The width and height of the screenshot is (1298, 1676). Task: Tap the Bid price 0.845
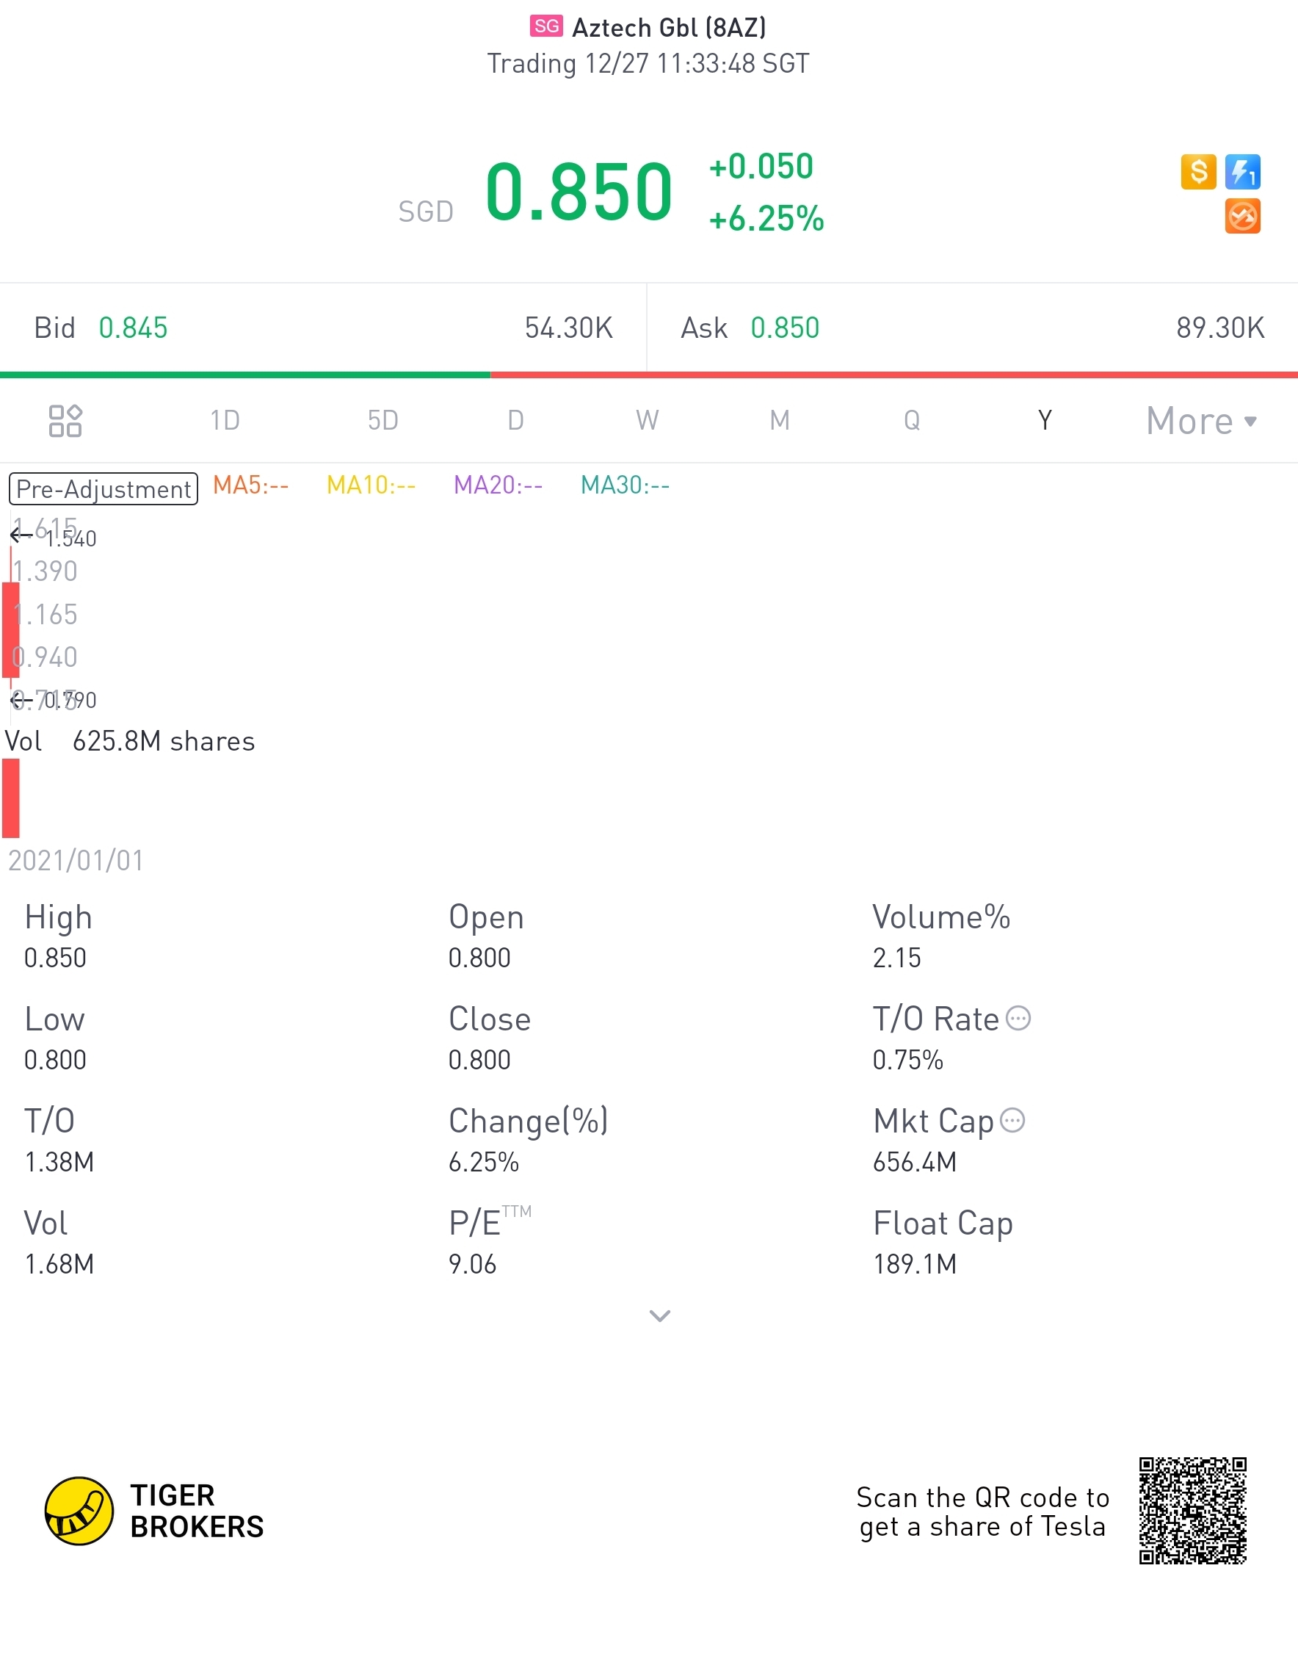133,328
